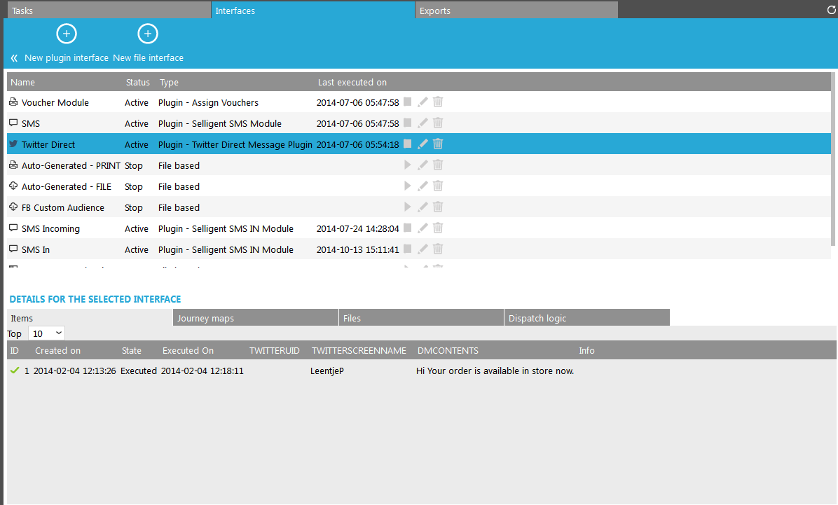Start the Auto-Generated - PRINT interface with the play icon

tap(407, 165)
